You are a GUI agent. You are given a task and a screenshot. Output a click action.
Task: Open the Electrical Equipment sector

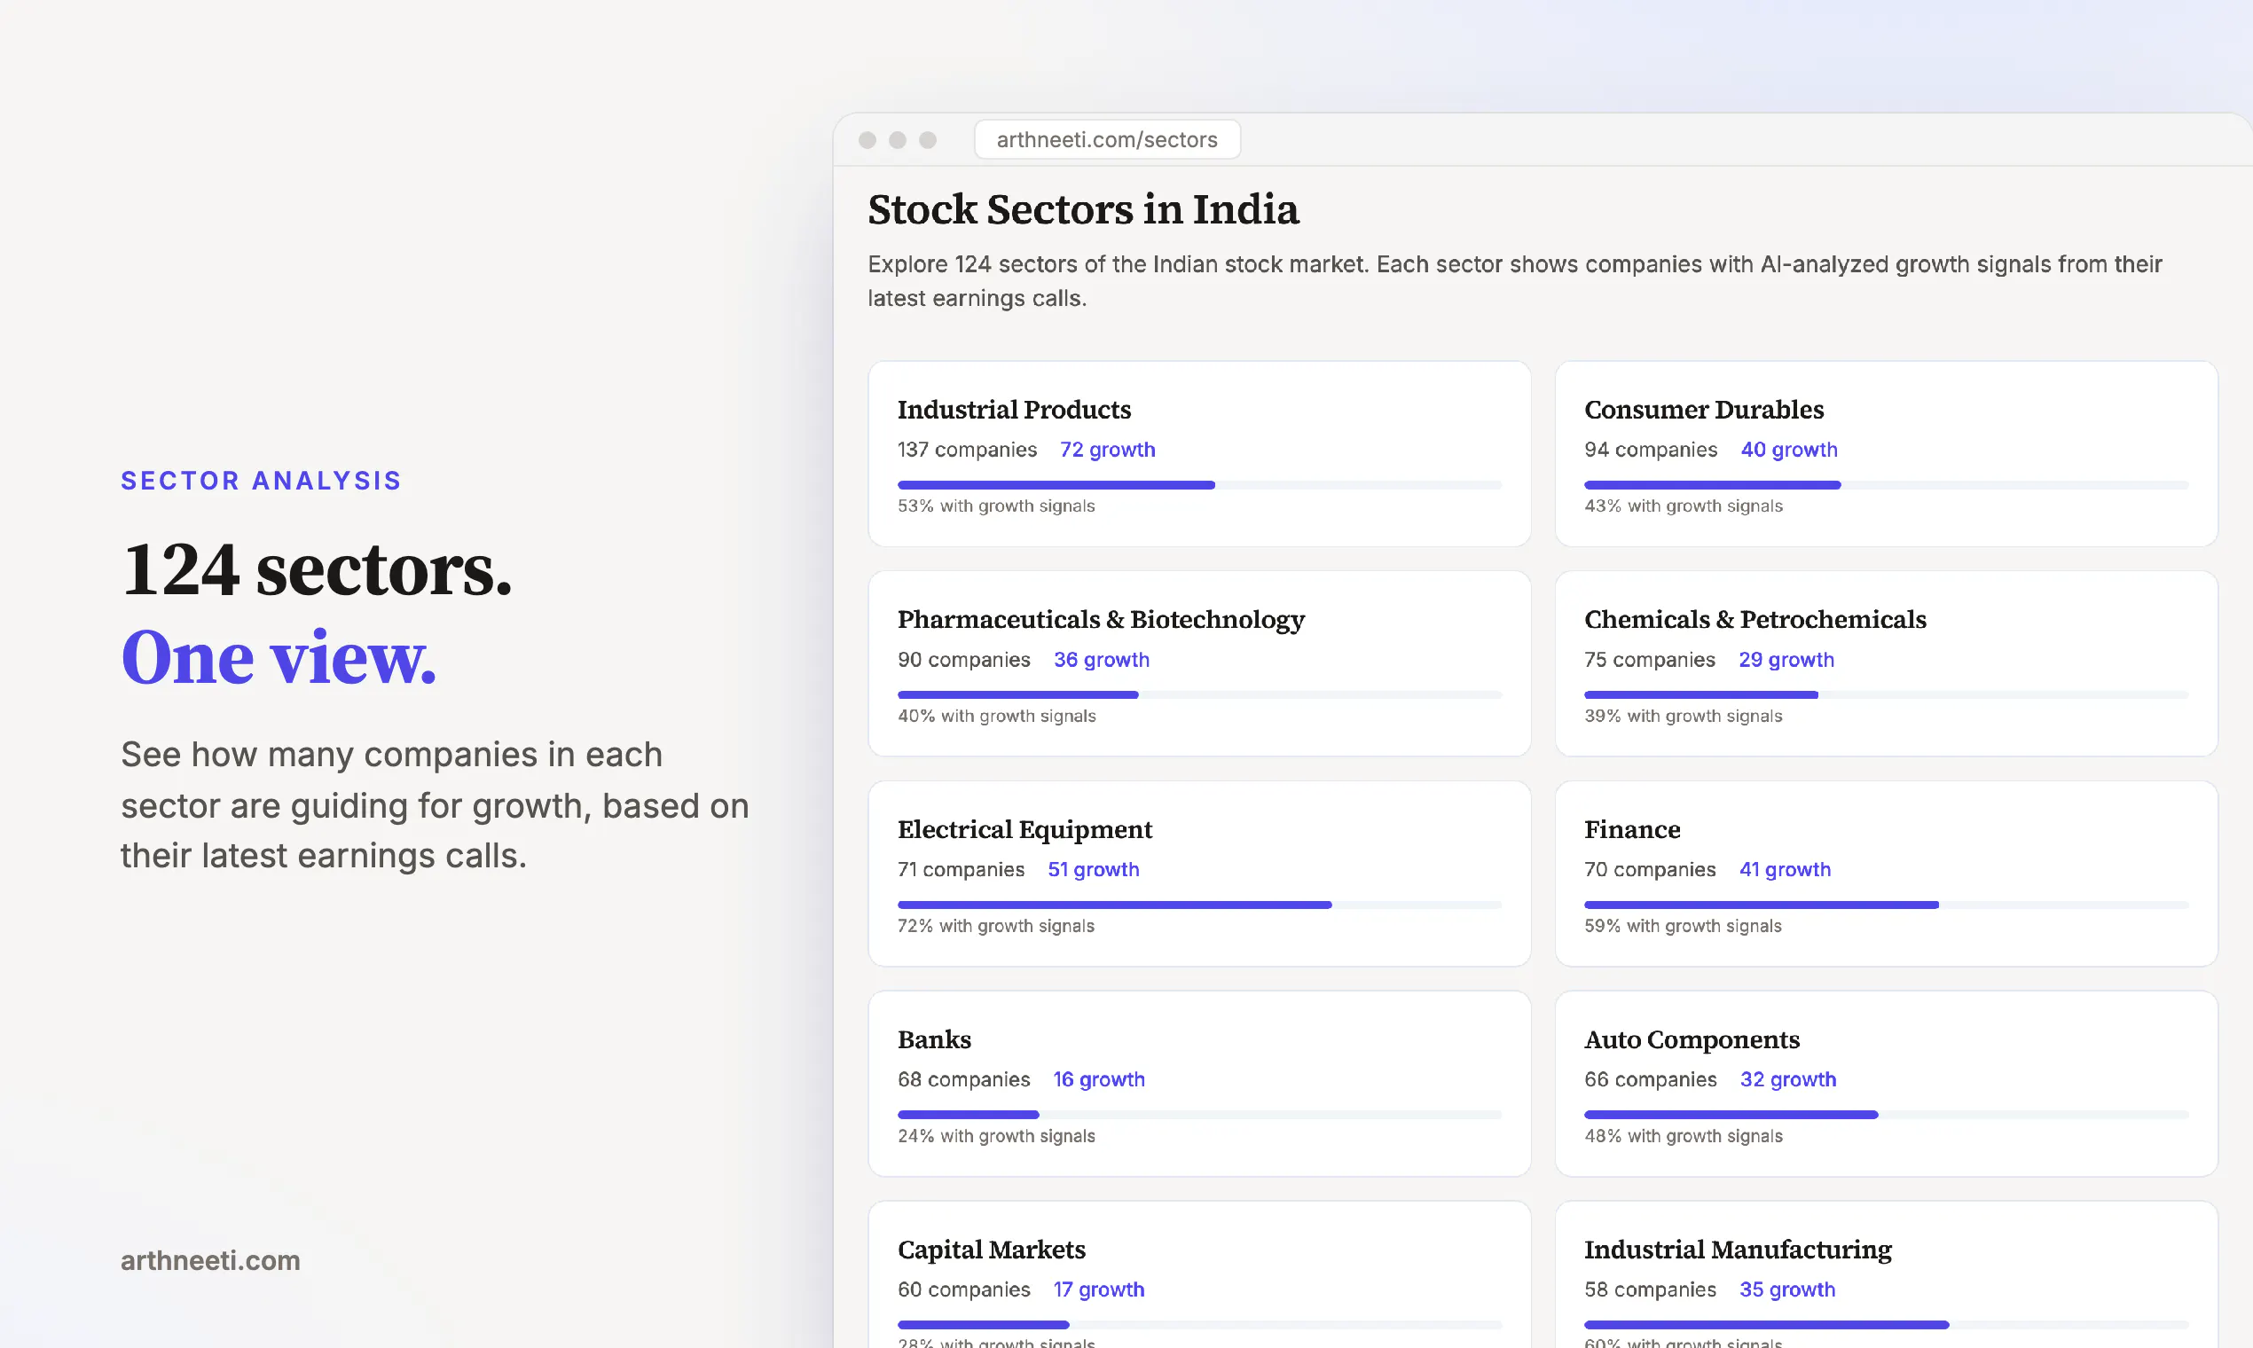click(1199, 874)
